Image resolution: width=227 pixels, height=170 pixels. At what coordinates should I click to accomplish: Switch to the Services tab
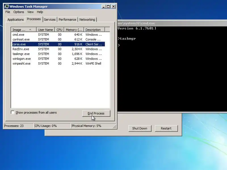(x=50, y=20)
